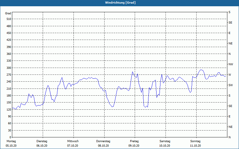The image size is (239, 149).
Task: Click the date 06.10.20
Action: (42, 146)
